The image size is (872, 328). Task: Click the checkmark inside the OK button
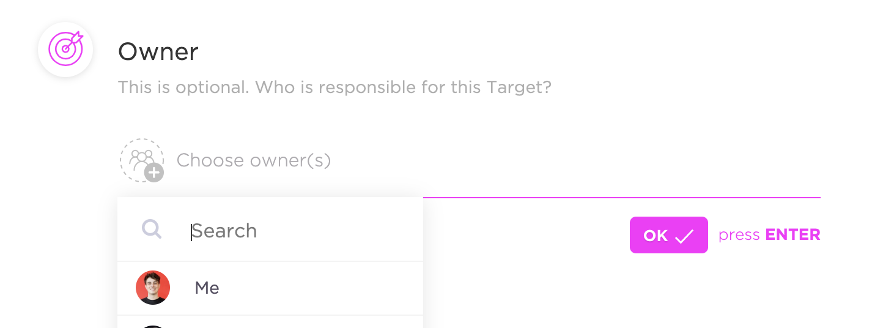[x=684, y=236]
